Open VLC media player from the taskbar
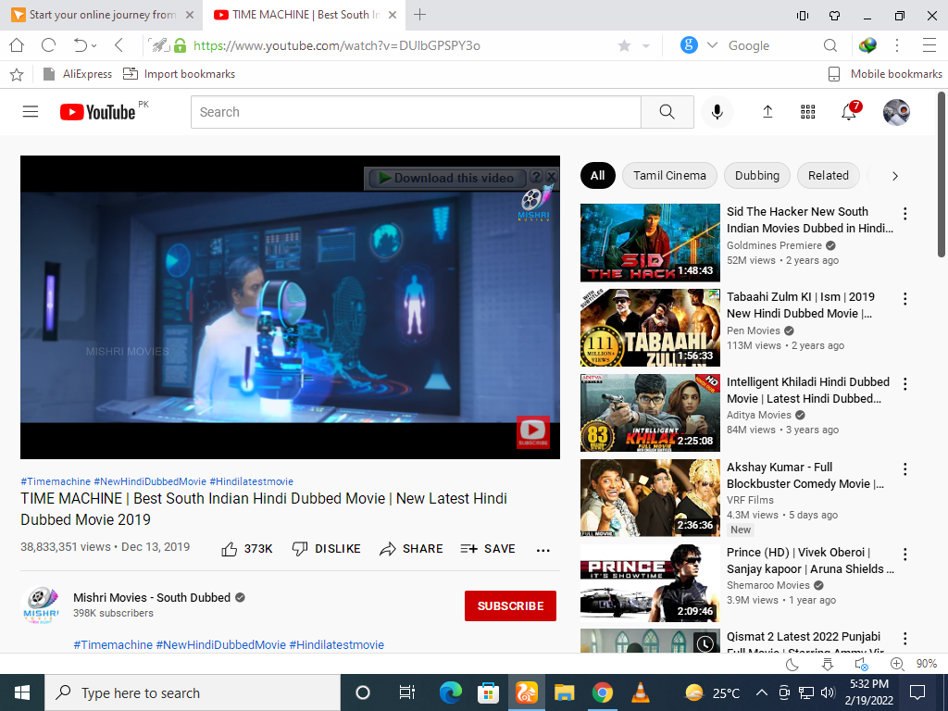Screen dimensions: 948x711 click(640, 692)
